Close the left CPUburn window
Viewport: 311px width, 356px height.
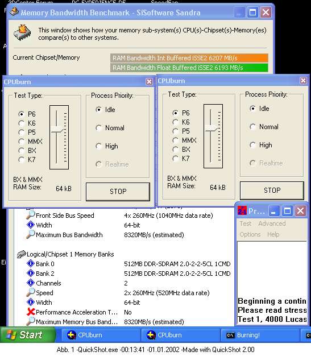(149, 82)
